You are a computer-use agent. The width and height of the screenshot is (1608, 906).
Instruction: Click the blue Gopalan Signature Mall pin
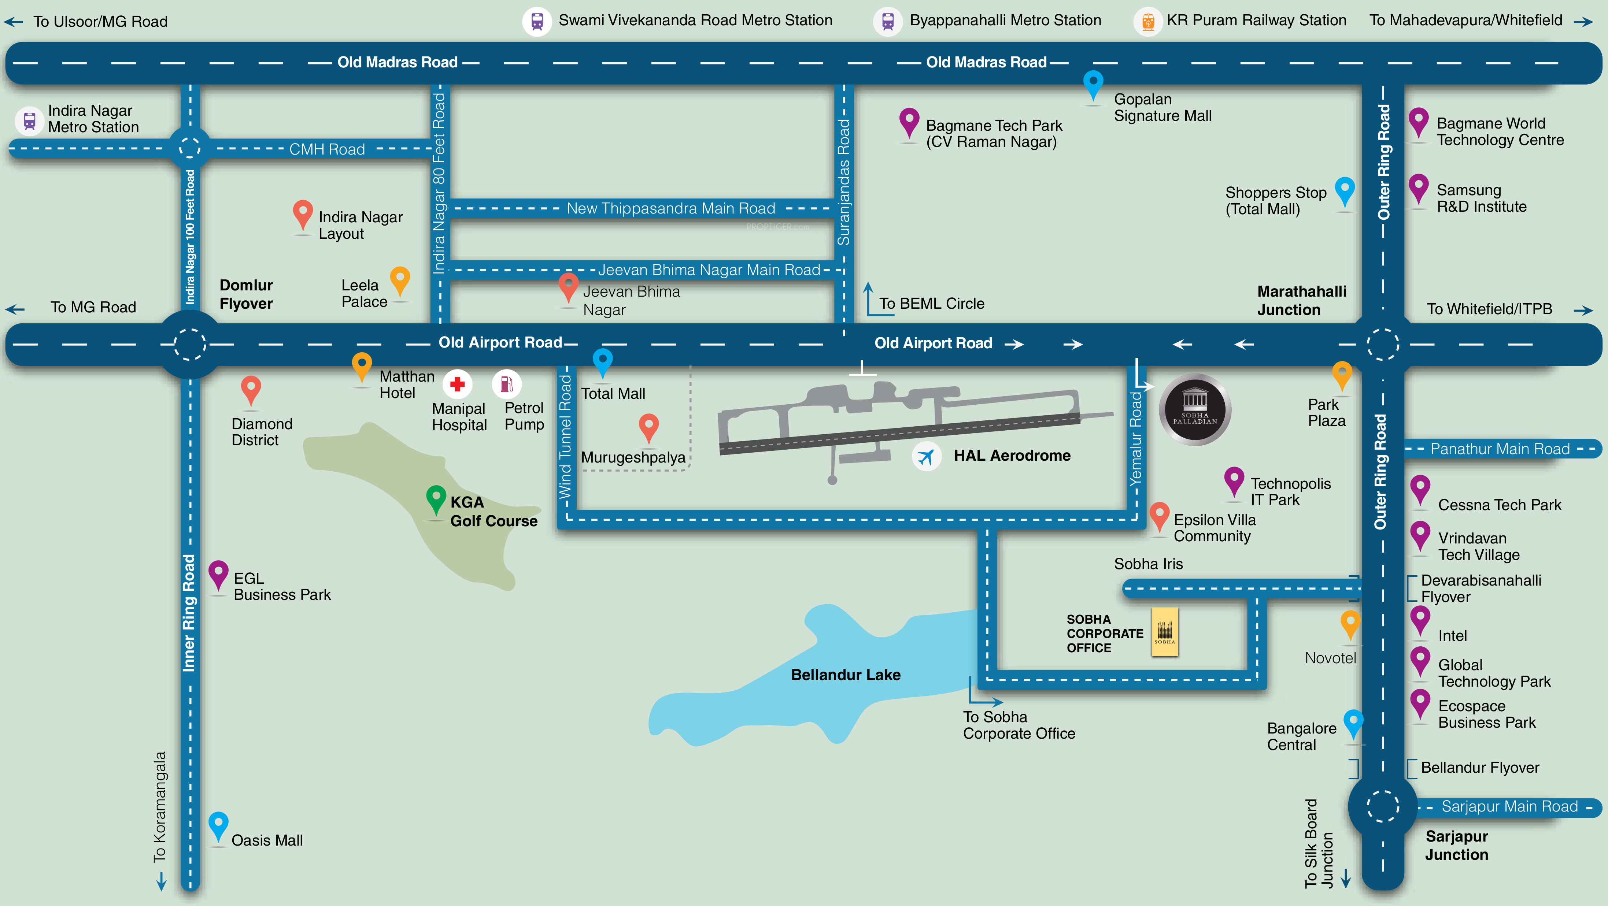[x=1093, y=83]
